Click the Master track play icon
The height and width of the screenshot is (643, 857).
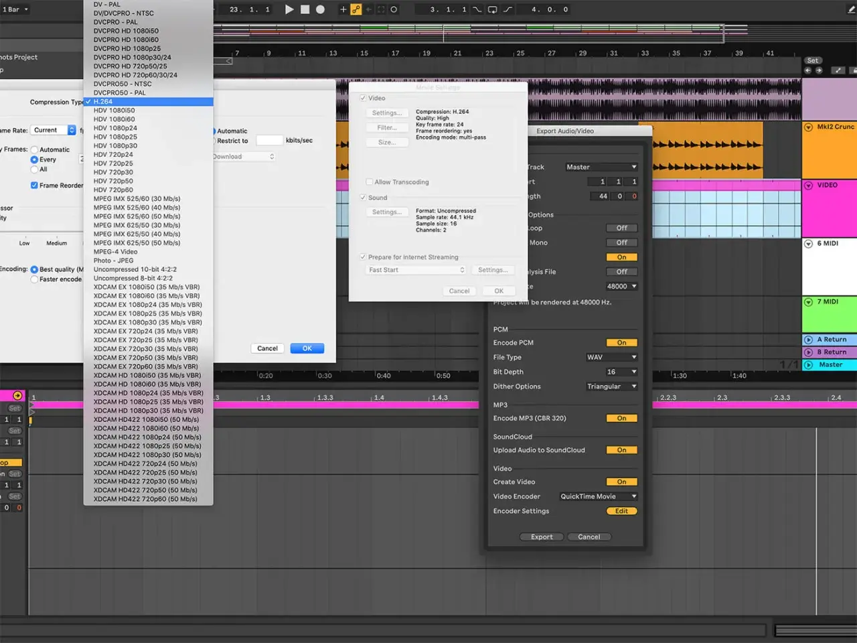click(x=809, y=365)
